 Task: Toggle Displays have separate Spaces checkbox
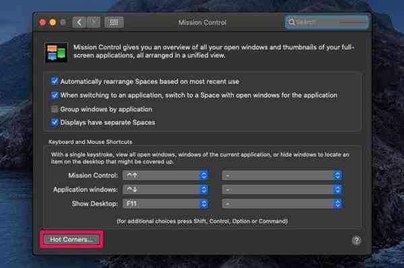(55, 122)
